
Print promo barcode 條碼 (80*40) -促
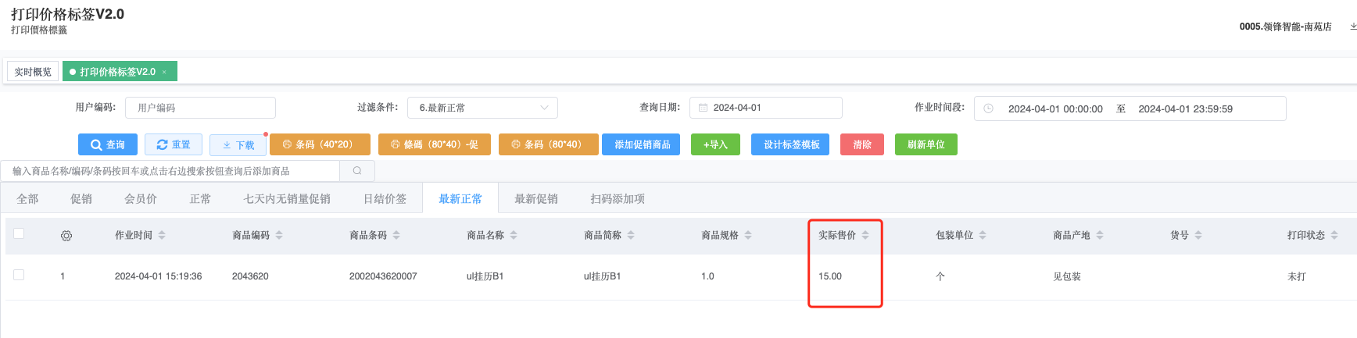point(434,144)
